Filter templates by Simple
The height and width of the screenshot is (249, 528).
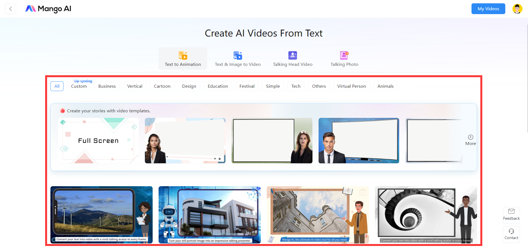click(273, 86)
